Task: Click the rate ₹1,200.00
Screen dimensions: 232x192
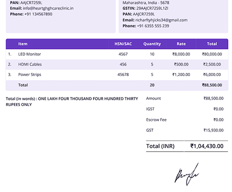Action: click(x=181, y=74)
